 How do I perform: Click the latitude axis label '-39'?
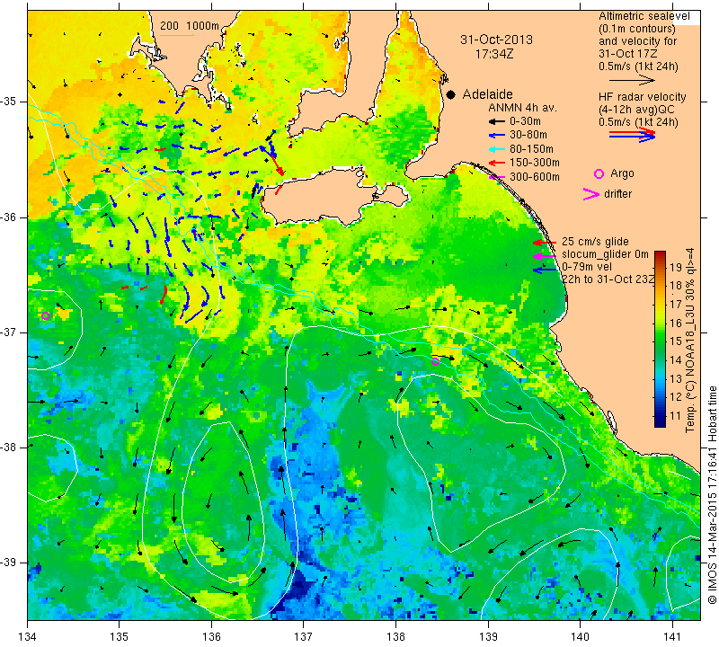[x=8, y=562]
